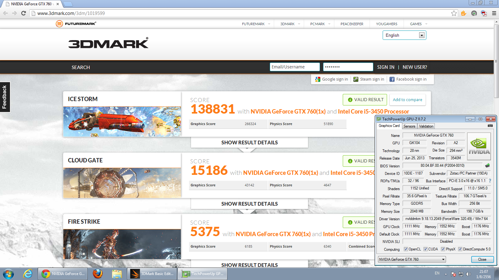Open the GPU selection dropdown in GPU-Z
499x280 pixels.
412,259
